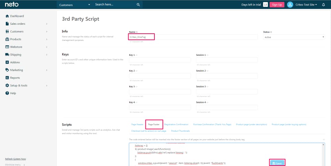331x166 pixels.
Task: Click the Sales orders sidebar icon
Action: tap(7, 24)
